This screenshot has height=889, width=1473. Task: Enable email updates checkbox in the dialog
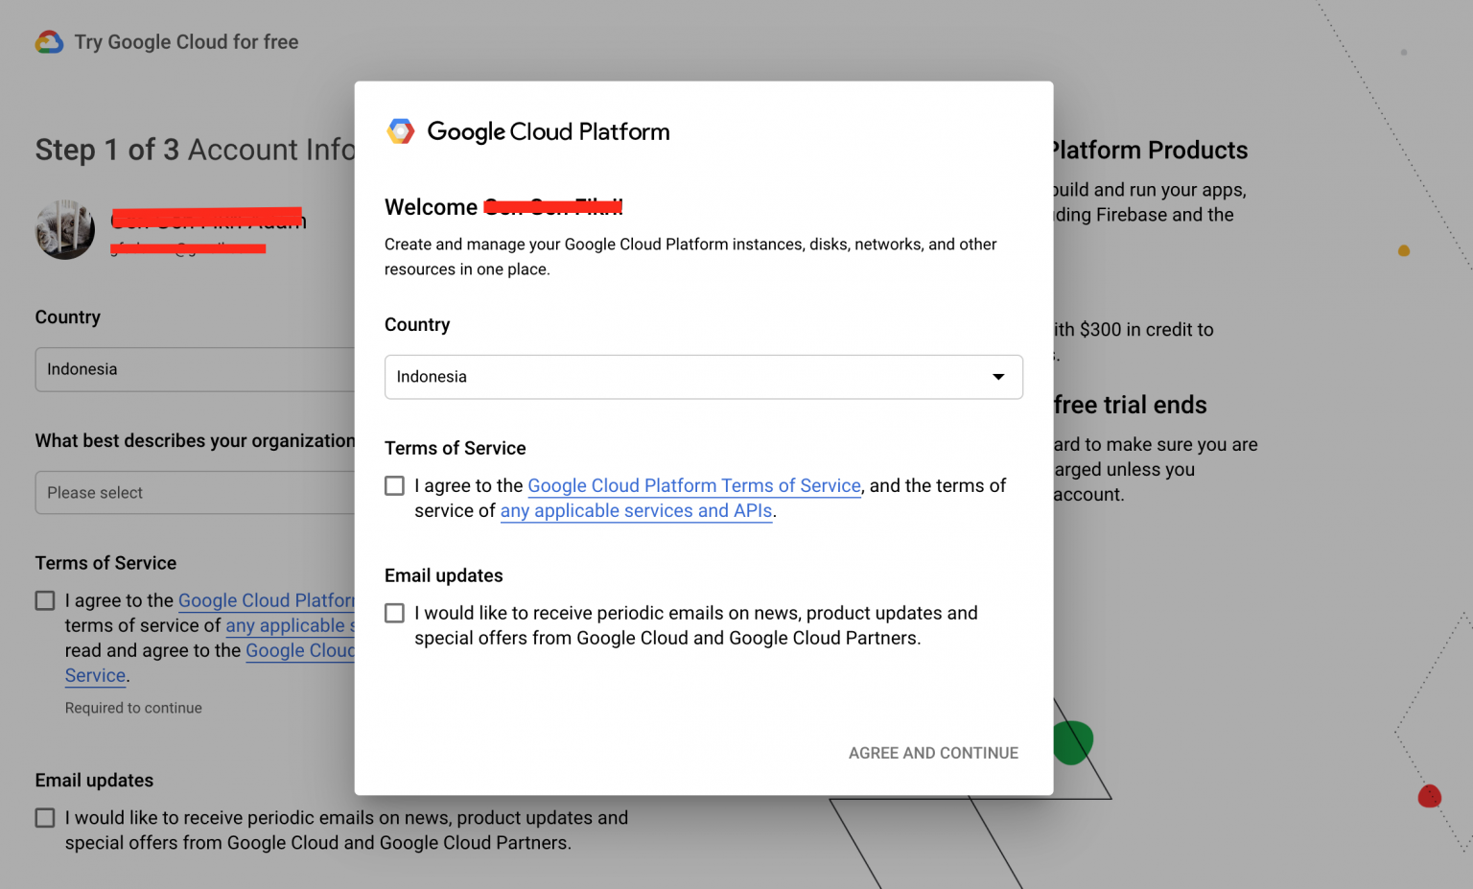point(394,612)
